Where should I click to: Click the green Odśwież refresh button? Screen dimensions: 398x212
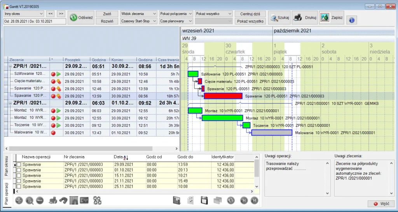(81, 18)
